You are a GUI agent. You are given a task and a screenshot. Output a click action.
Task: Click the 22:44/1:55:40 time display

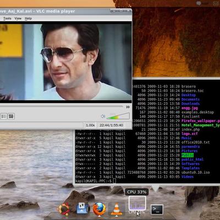pos(111,125)
